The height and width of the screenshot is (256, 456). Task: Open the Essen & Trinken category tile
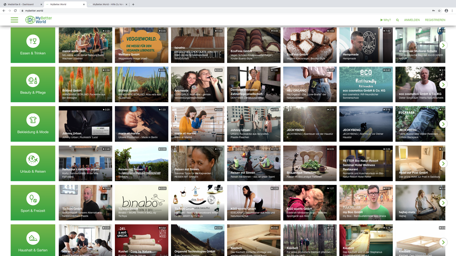(33, 45)
